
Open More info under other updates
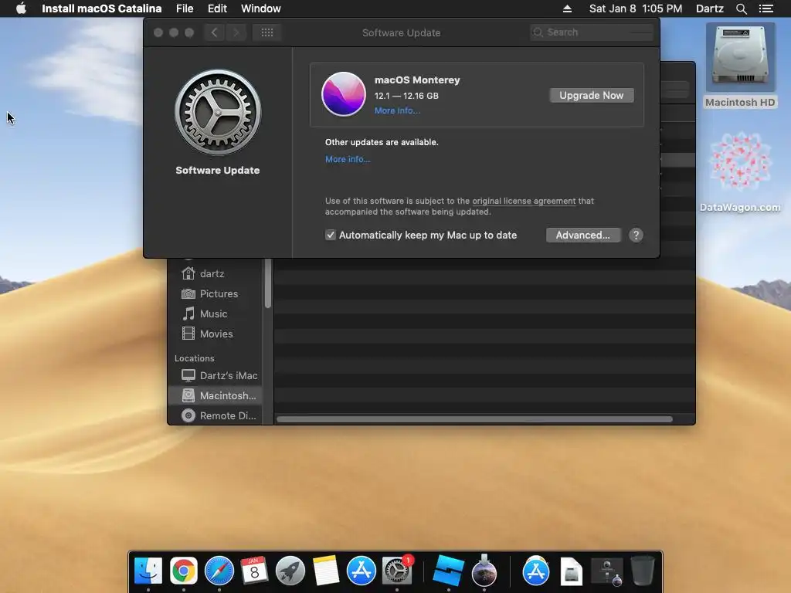tap(348, 159)
